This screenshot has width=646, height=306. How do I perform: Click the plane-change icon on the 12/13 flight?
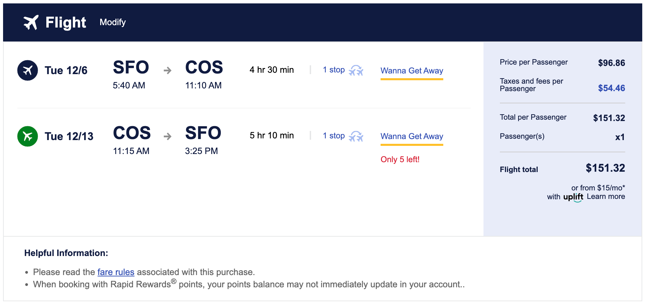tap(356, 136)
